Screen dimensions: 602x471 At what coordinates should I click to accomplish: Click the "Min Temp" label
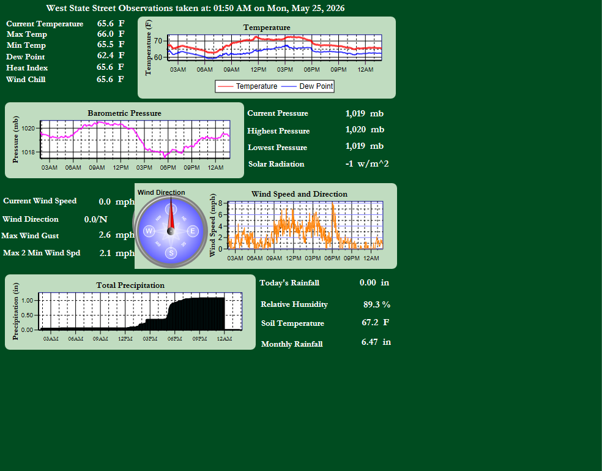[26, 45]
